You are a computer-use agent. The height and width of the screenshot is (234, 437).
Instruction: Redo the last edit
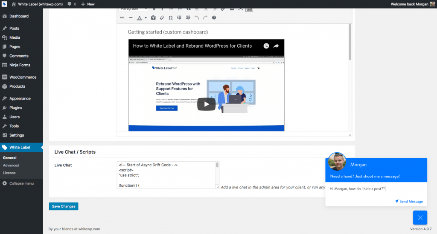pos(205,17)
